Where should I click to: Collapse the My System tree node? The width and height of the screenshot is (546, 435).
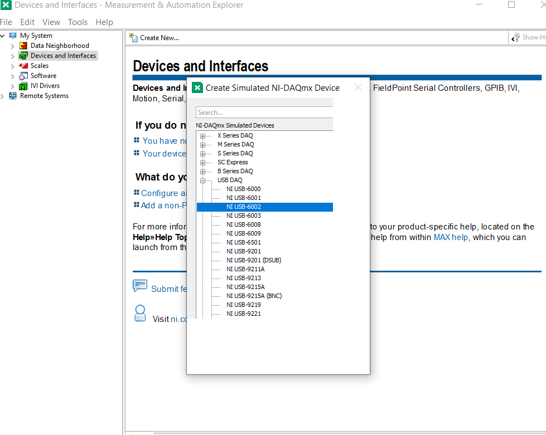(x=2, y=36)
